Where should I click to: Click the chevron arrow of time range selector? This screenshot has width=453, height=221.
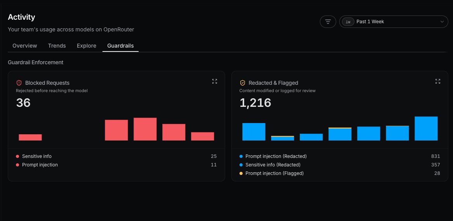(442, 22)
